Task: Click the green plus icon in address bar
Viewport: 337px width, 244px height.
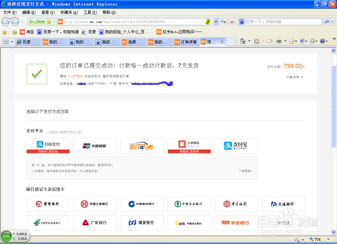Action: click(x=208, y=22)
